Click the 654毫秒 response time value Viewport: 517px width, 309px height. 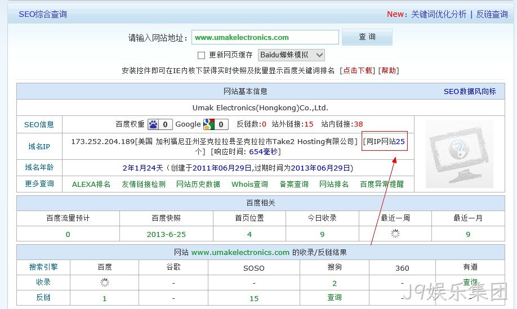pyautogui.click(x=263, y=151)
